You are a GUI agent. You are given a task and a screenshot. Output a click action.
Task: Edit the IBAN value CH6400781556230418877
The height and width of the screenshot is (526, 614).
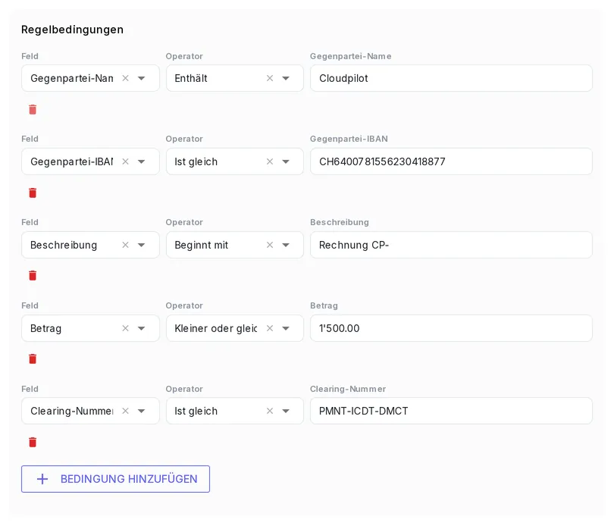tap(451, 161)
